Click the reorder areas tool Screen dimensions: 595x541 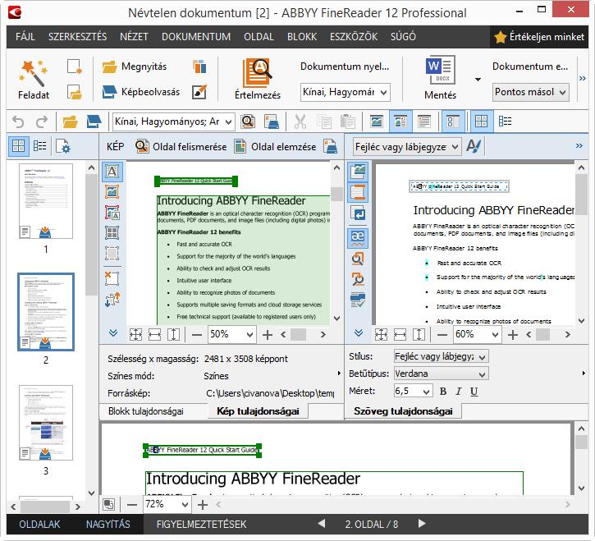pos(112,299)
